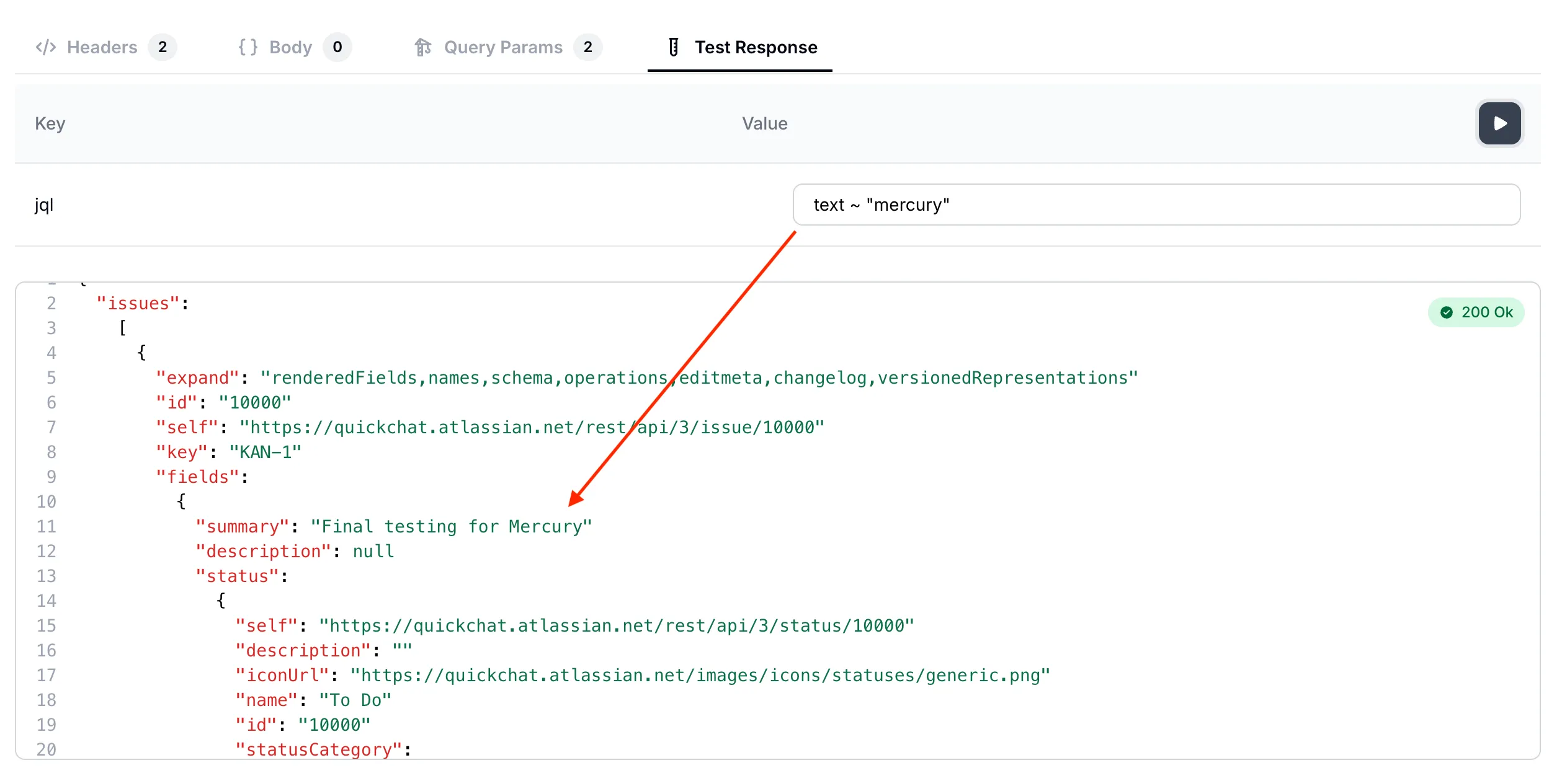This screenshot has width=1562, height=781.
Task: Click the Query Params signpost icon
Action: [x=423, y=47]
